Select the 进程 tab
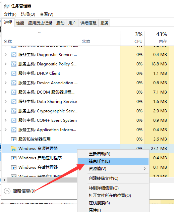Image resolution: width=174 pixels, height=212 pixels. [8, 22]
